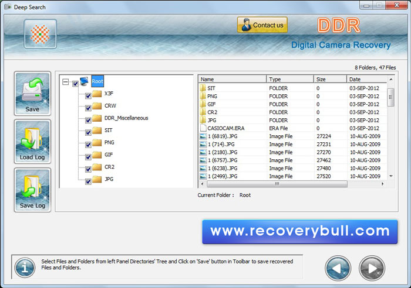Close the Deep Search window

(x=397, y=5)
